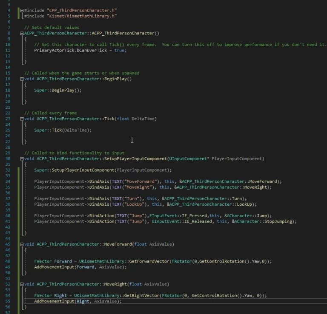Click &ACharacter::StopJumping on line 41
327x314 pixels.
(262, 221)
